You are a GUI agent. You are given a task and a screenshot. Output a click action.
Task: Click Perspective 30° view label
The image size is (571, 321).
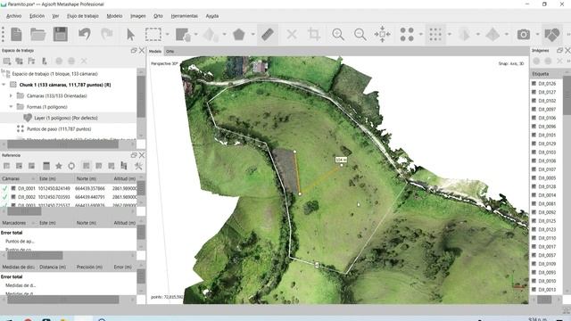[x=164, y=63]
